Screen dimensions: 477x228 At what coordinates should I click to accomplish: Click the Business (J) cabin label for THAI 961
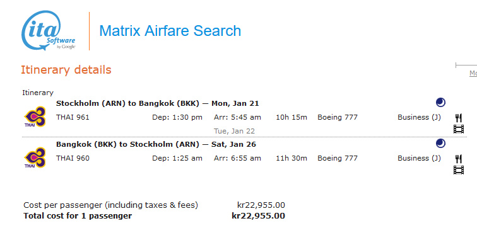pyautogui.click(x=419, y=118)
